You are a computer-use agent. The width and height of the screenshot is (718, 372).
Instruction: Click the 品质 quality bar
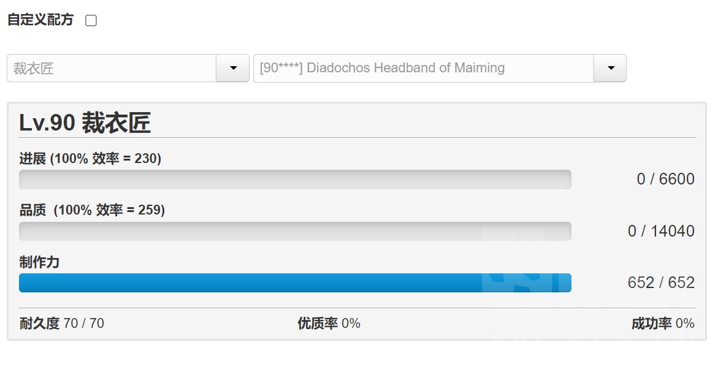tap(295, 231)
